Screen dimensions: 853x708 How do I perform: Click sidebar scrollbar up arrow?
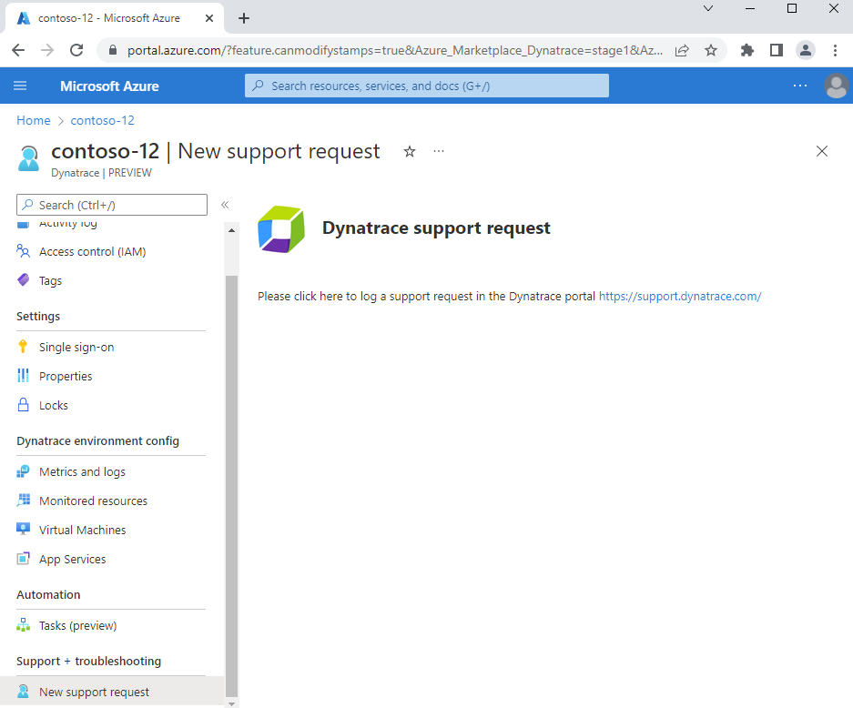[232, 230]
